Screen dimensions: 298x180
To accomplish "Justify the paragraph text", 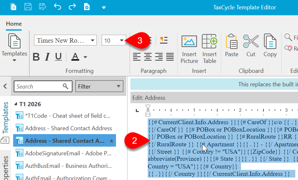I will click(x=170, y=57).
